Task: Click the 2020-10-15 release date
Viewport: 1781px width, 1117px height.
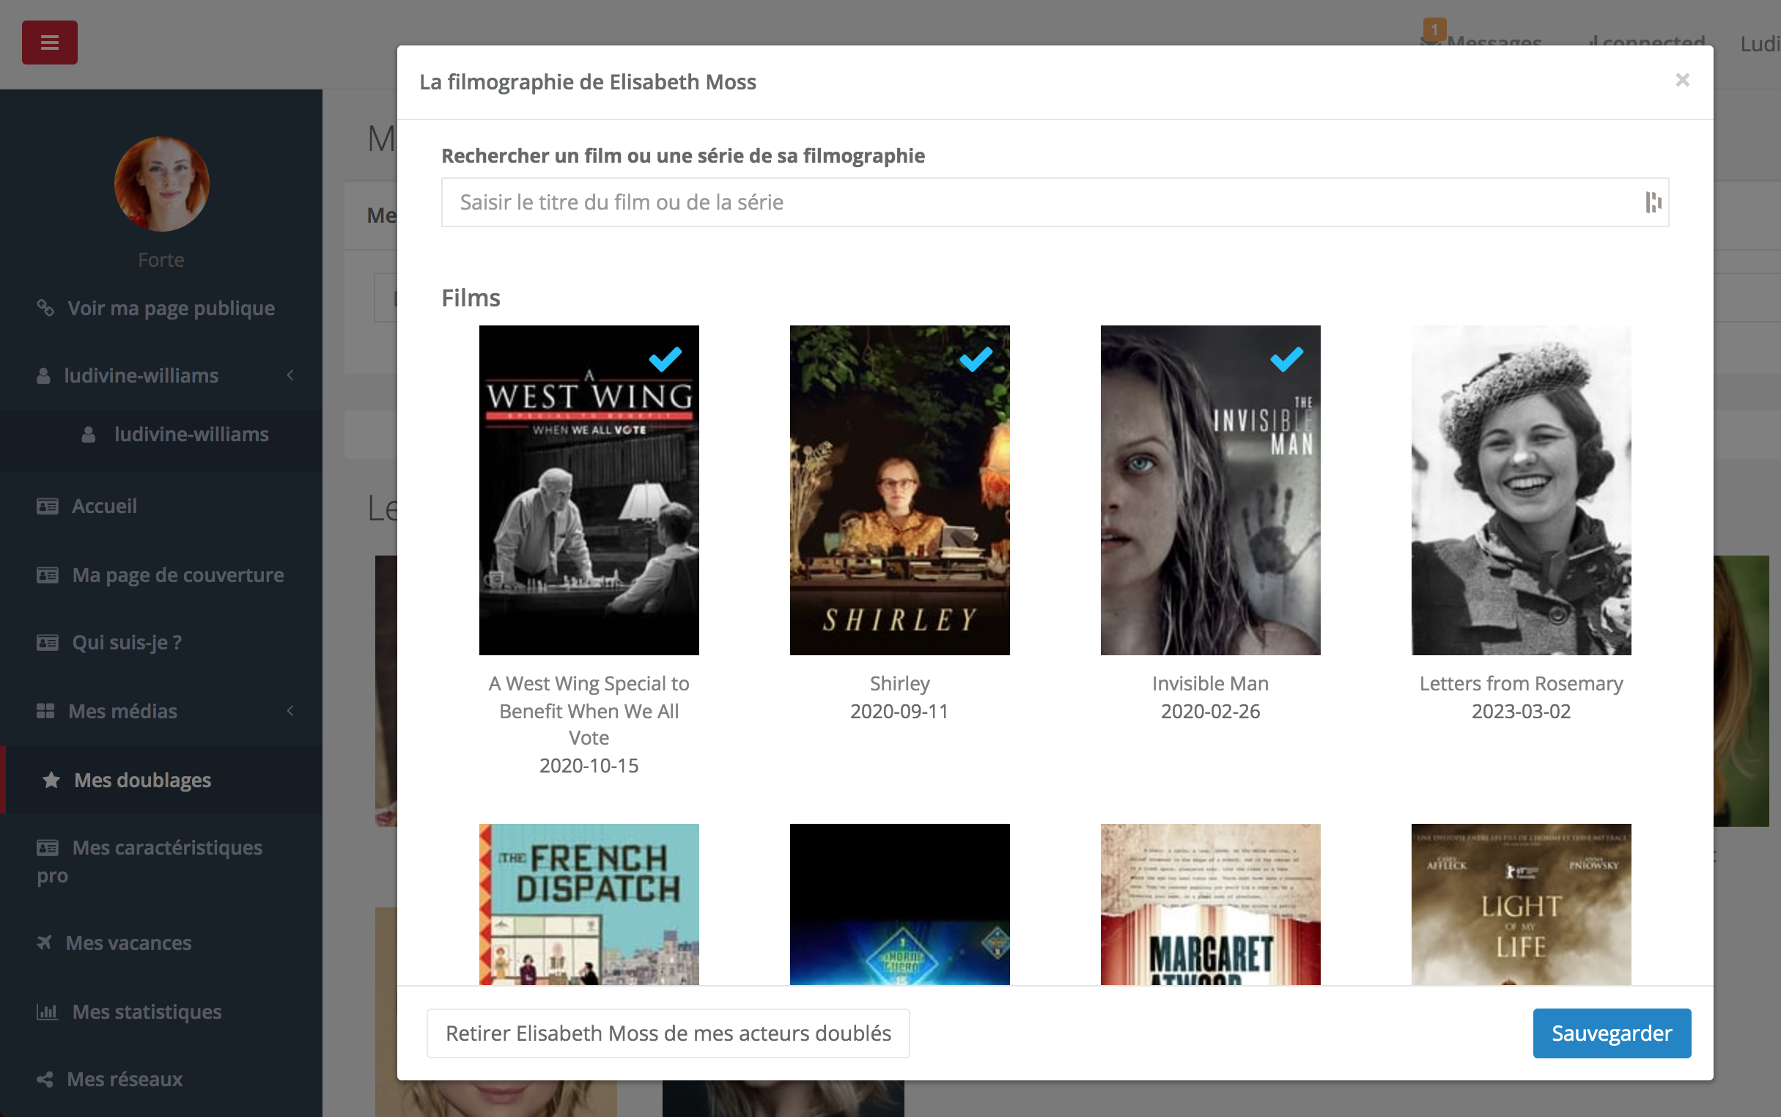Action: pos(589,765)
